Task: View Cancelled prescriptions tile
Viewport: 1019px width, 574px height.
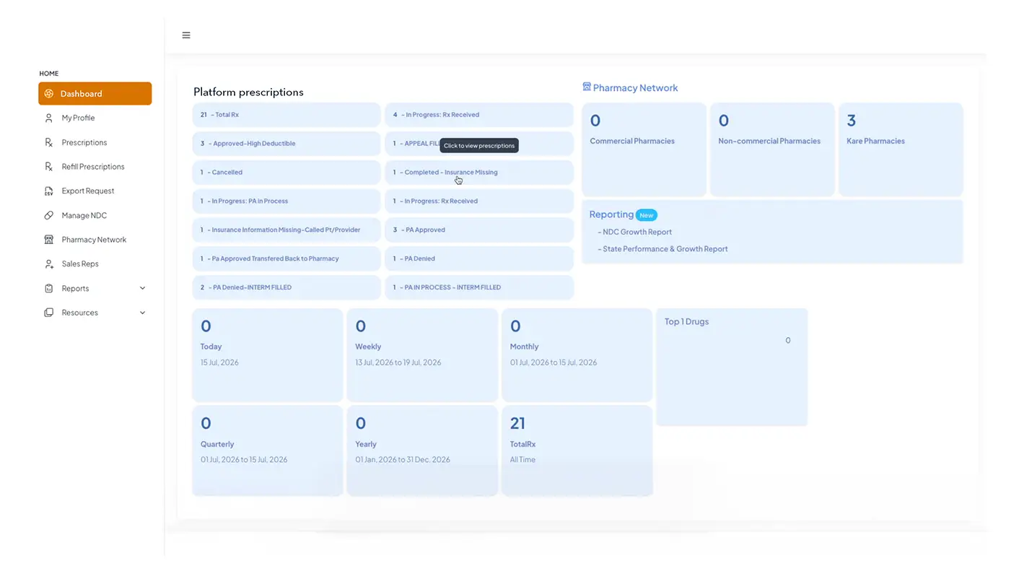Action: 287,173
